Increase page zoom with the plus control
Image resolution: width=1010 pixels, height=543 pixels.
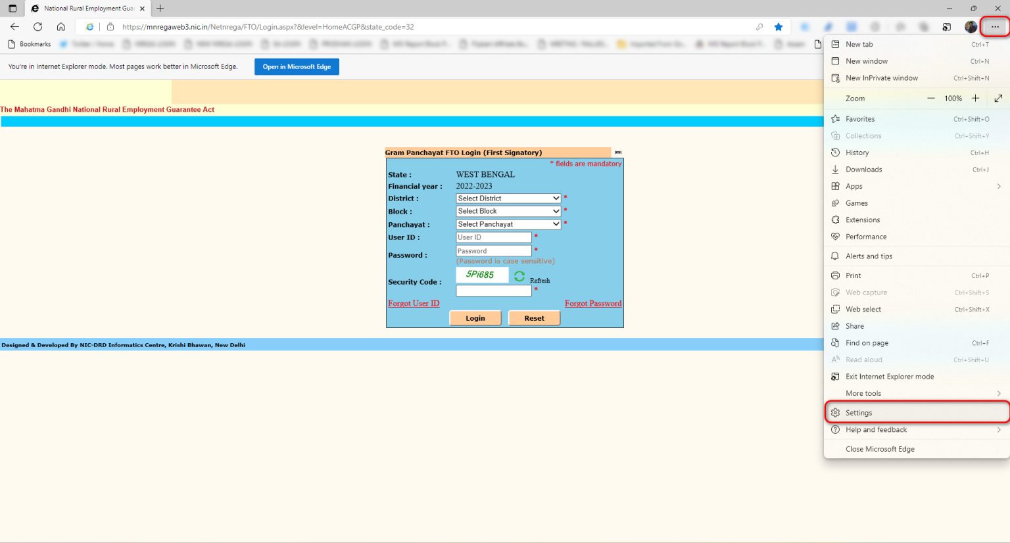(x=976, y=98)
